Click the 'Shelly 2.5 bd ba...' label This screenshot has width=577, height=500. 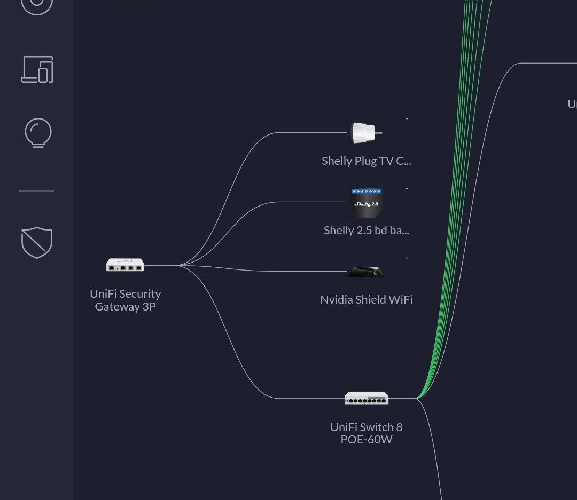[366, 231]
